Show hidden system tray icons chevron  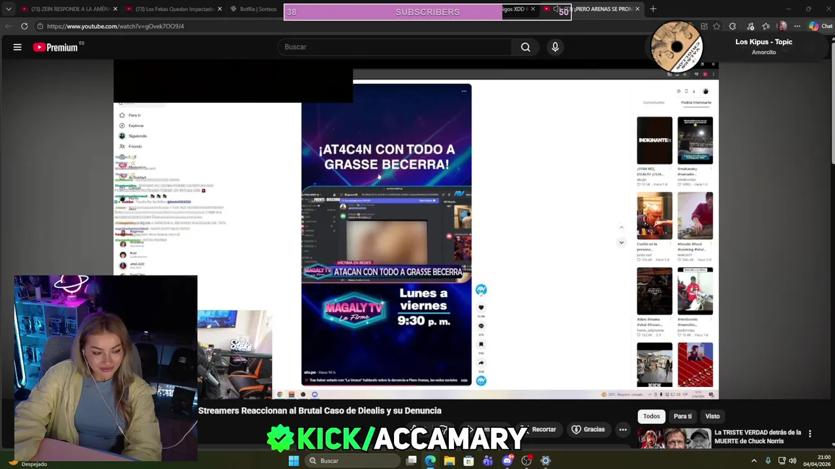tap(754, 461)
